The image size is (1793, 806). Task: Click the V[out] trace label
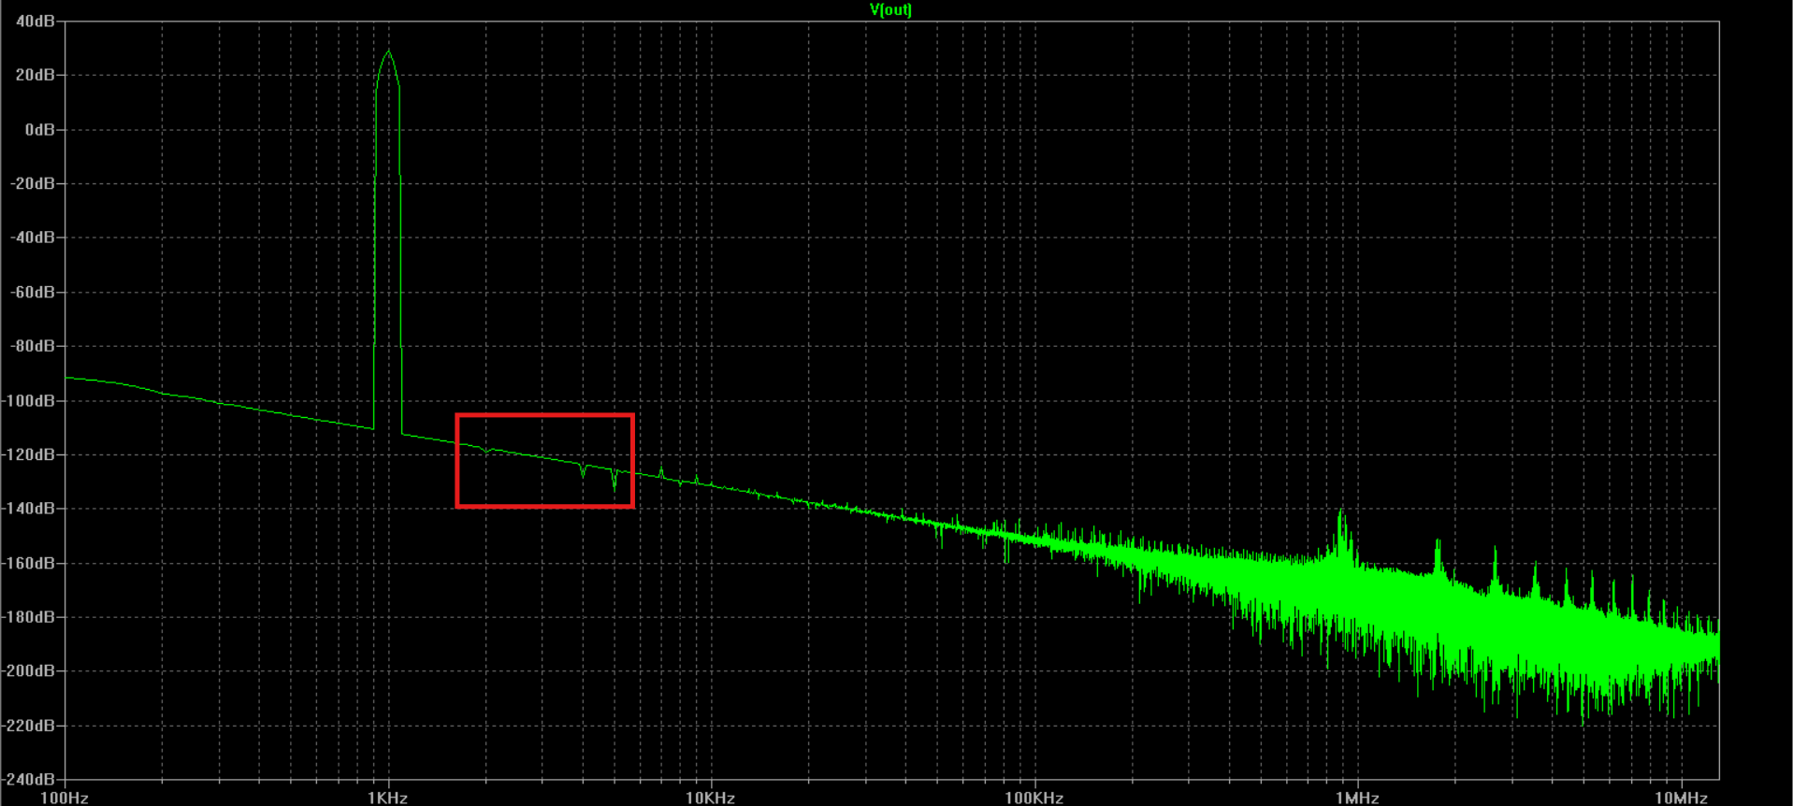889,9
